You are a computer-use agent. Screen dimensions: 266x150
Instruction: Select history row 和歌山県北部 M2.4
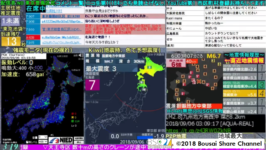(x=240, y=110)
